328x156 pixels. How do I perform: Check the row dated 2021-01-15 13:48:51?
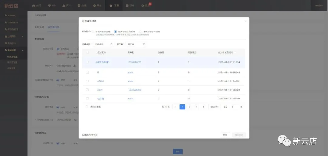(x=87, y=81)
